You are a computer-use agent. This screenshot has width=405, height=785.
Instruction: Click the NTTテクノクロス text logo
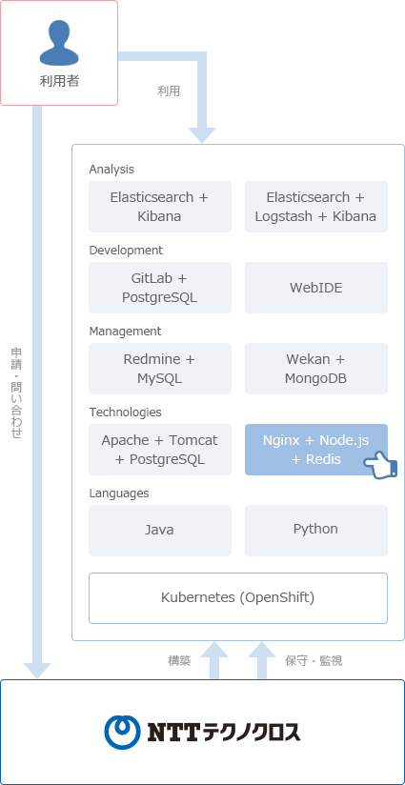(224, 732)
